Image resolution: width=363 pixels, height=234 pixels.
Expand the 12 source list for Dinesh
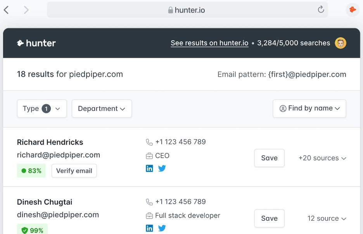pos(327,218)
